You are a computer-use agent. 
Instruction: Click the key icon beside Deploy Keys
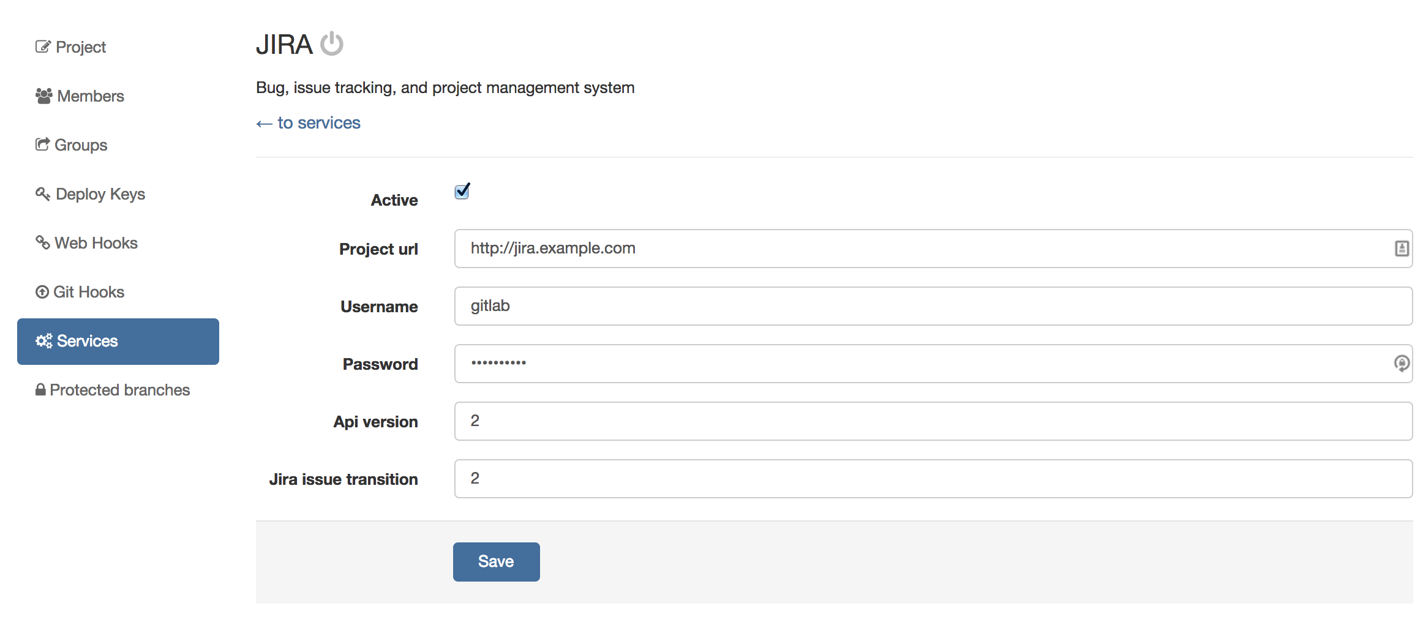(x=42, y=193)
